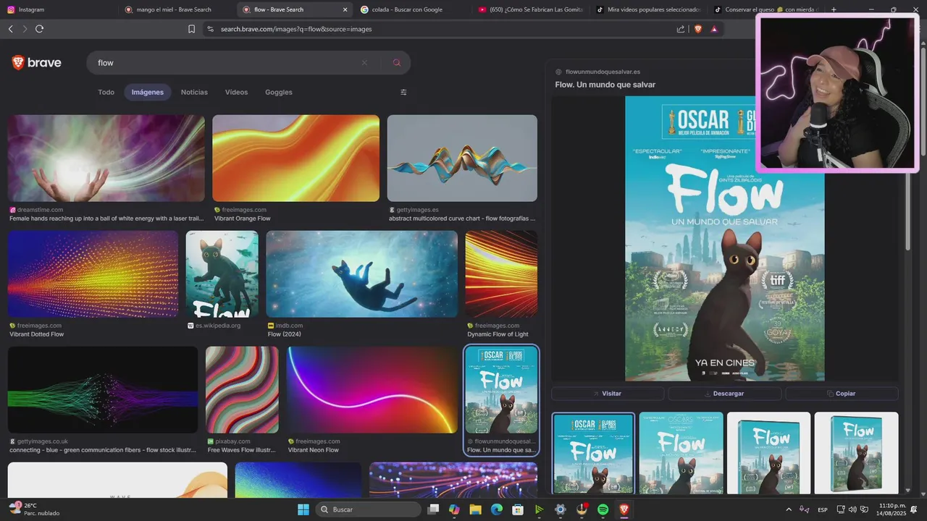The image size is (927, 521).
Task: Reload the page with the refresh icon
Action: (39, 29)
